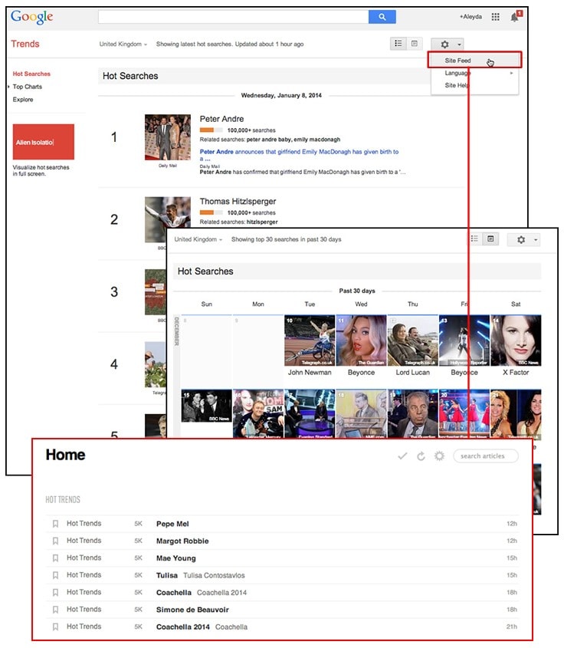The height and width of the screenshot is (648, 564).
Task: Open the notifications bell
Action: [514, 17]
